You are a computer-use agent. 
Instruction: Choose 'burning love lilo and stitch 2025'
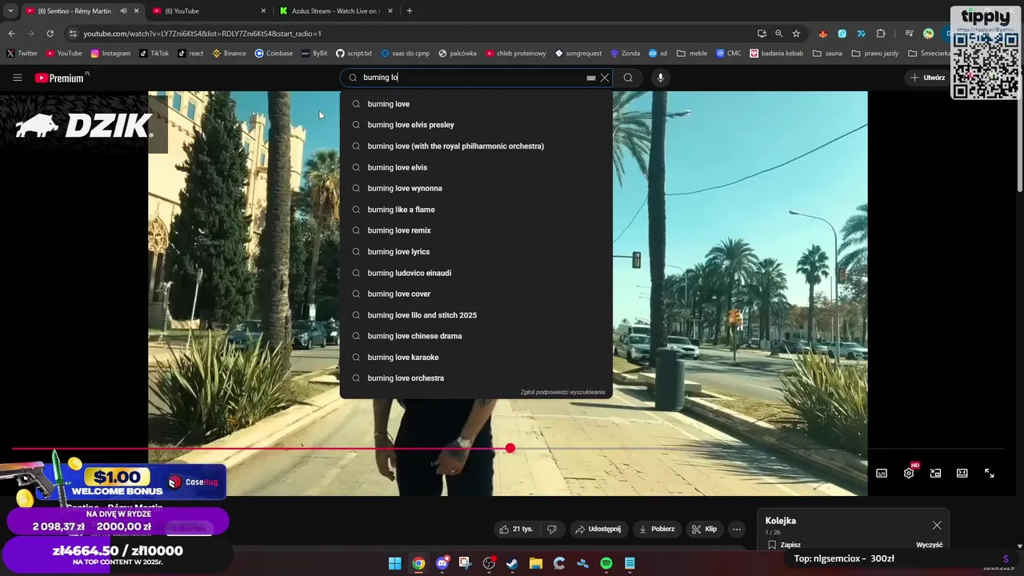(476, 315)
